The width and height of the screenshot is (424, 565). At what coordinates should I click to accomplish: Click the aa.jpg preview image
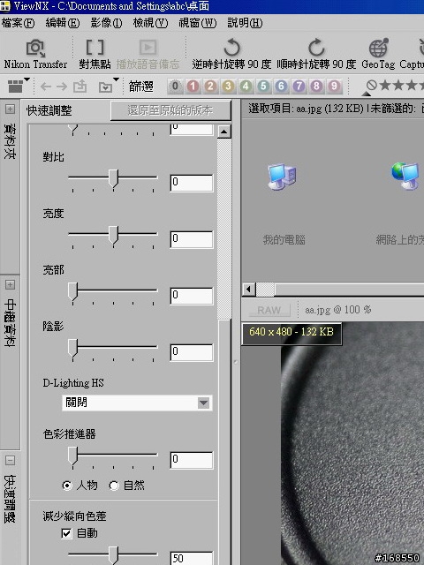point(352,443)
